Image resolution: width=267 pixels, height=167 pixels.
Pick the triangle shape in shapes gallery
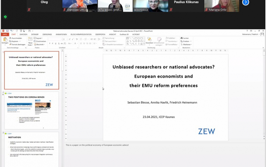pyautogui.click(x=128, y=41)
